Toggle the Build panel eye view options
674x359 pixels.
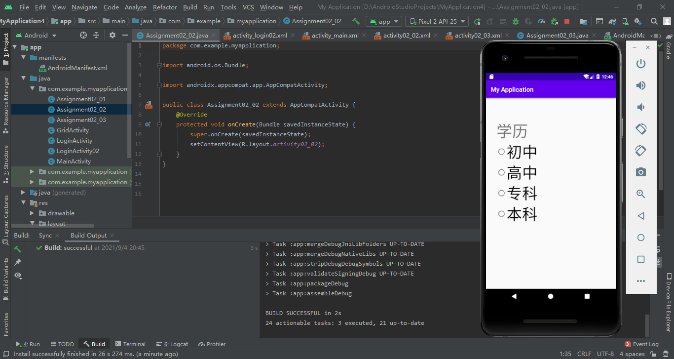click(18, 276)
